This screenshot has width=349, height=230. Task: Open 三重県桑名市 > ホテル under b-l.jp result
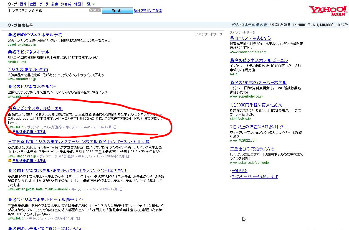29,132
